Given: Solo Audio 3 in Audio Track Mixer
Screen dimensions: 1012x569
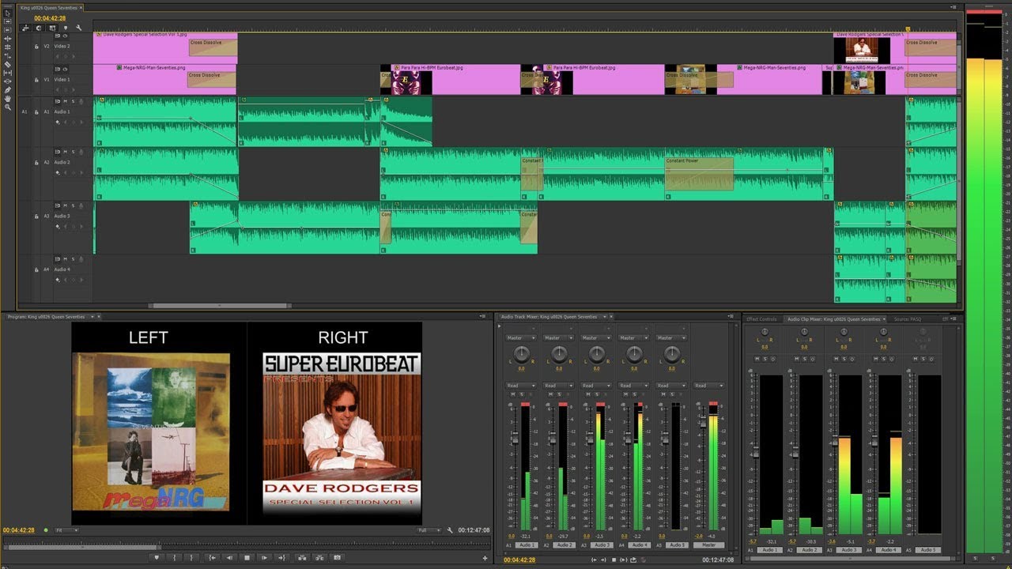Looking at the screenshot, I should (x=597, y=394).
